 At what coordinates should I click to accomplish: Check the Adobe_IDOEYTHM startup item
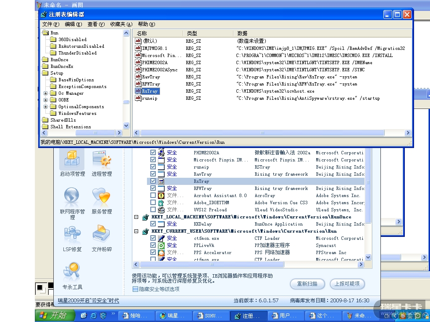pos(153,203)
